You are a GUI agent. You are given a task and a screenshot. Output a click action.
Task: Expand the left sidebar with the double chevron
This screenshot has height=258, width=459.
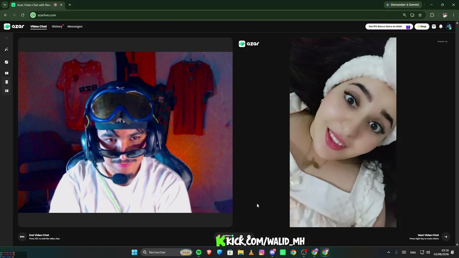coord(6,38)
